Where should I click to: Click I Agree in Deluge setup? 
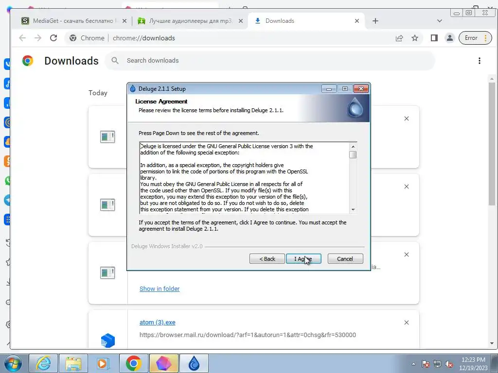(x=303, y=259)
